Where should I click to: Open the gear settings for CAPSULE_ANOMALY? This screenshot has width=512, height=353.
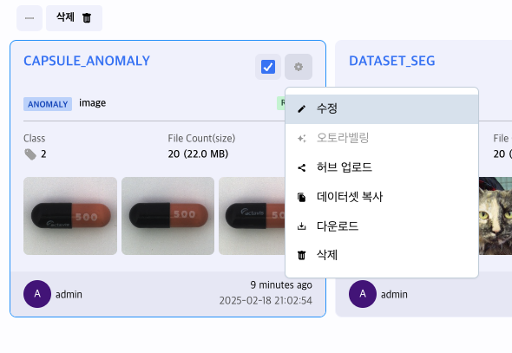point(299,67)
